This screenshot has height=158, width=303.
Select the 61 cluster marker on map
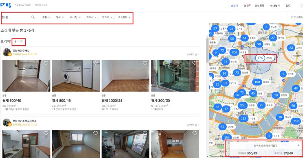[x=244, y=38]
